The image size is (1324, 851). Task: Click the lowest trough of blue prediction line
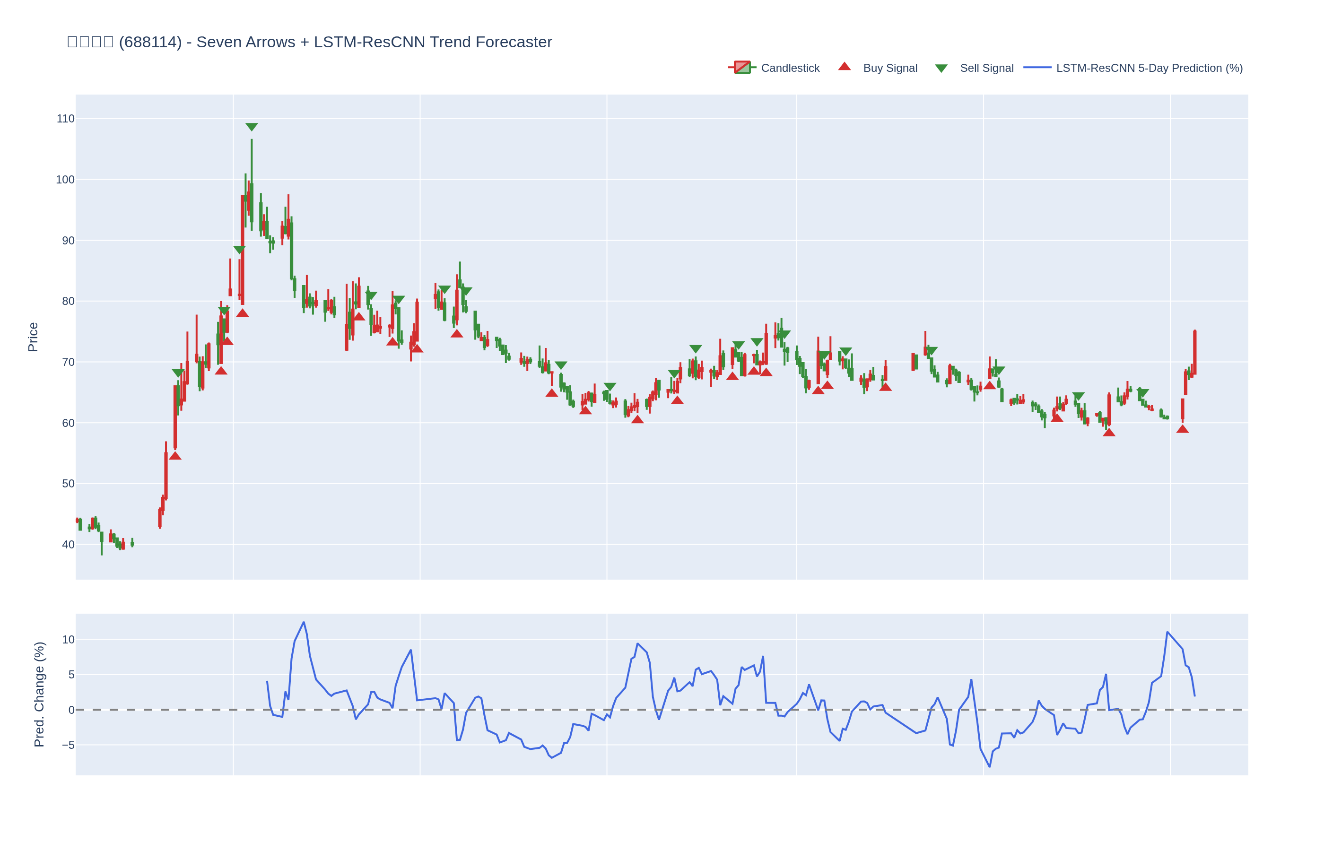coord(989,766)
